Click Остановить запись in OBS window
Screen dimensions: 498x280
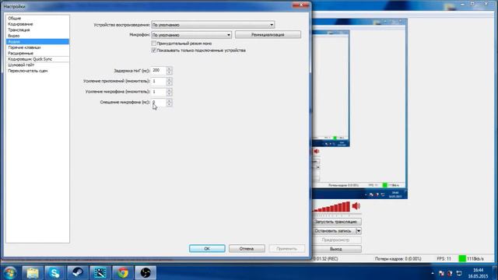(334, 231)
